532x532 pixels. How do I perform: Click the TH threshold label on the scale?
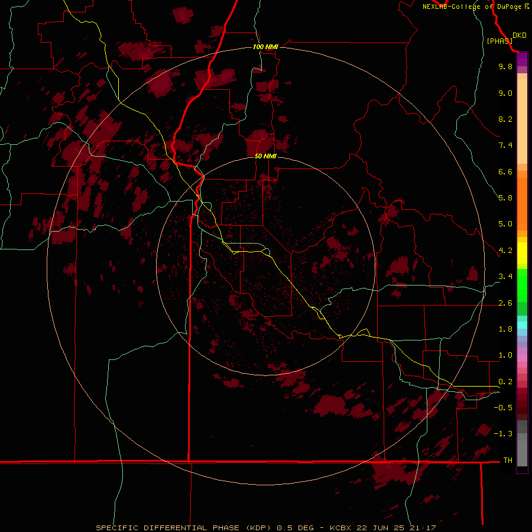508,460
